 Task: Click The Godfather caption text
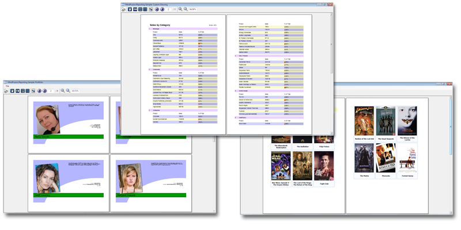[303, 147]
